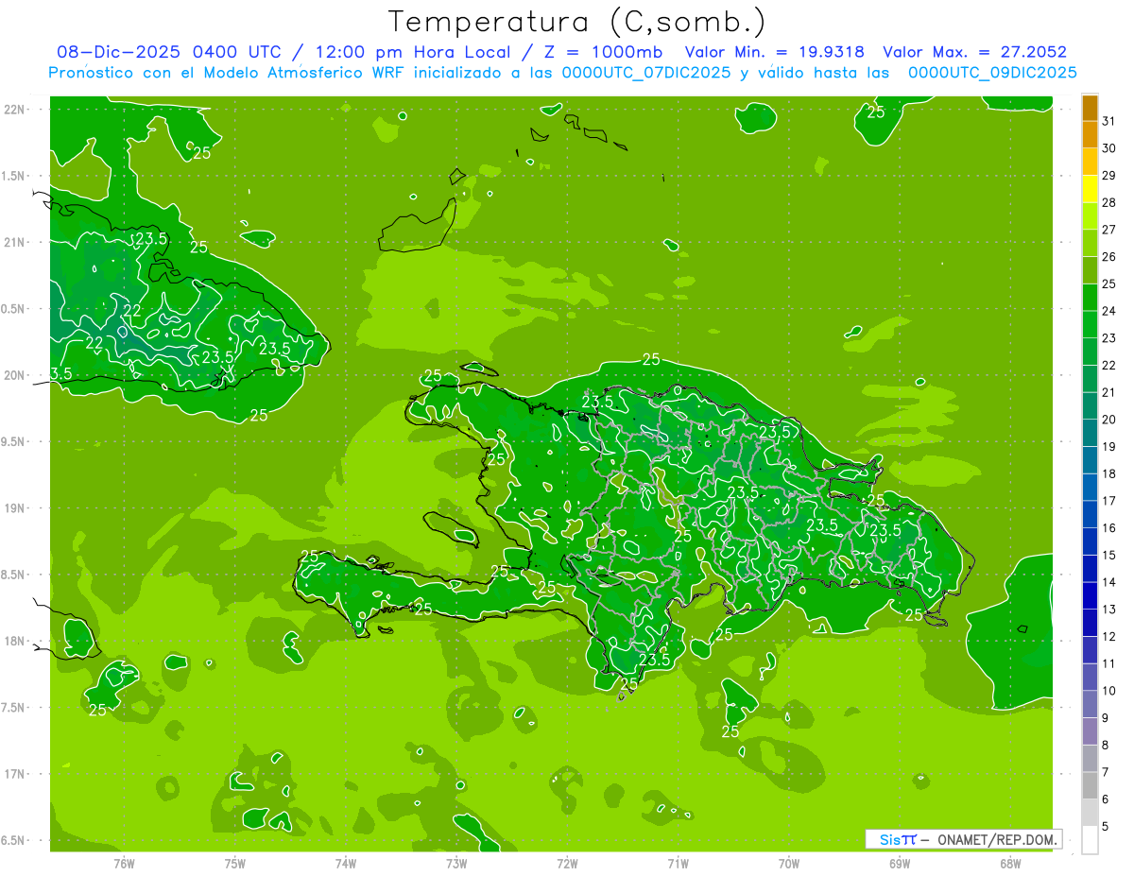Click the "7.5N" latitude axis label
Viewport: 1134px width, 876px height.
click(x=11, y=707)
